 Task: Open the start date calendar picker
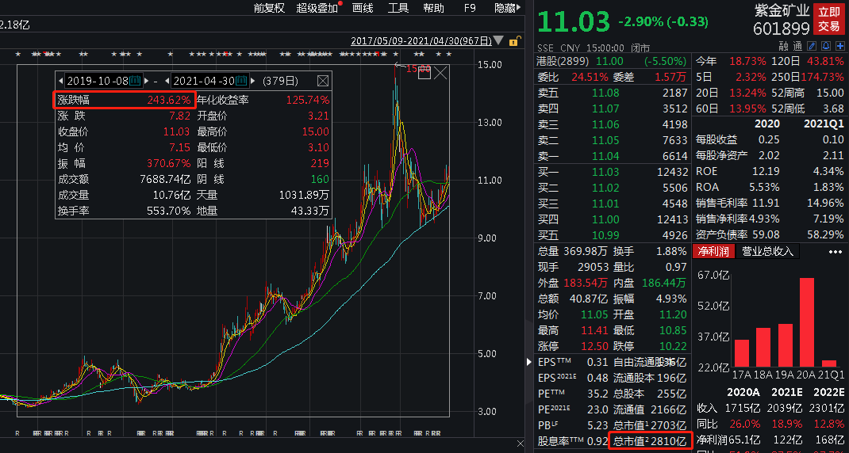[x=136, y=81]
